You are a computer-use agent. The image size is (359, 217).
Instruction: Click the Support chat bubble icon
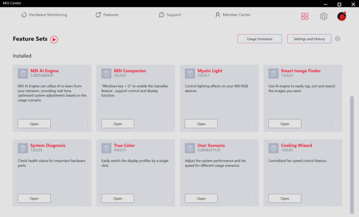click(x=162, y=15)
